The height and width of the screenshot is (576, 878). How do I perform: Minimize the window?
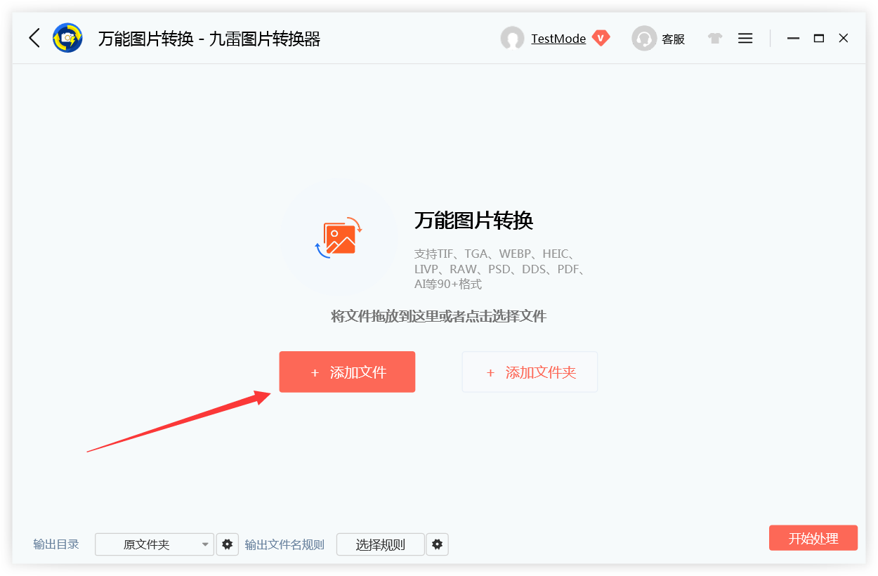793,39
